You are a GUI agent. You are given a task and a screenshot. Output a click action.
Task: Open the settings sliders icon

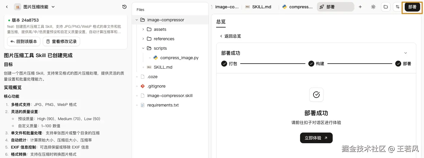[x=398, y=7]
